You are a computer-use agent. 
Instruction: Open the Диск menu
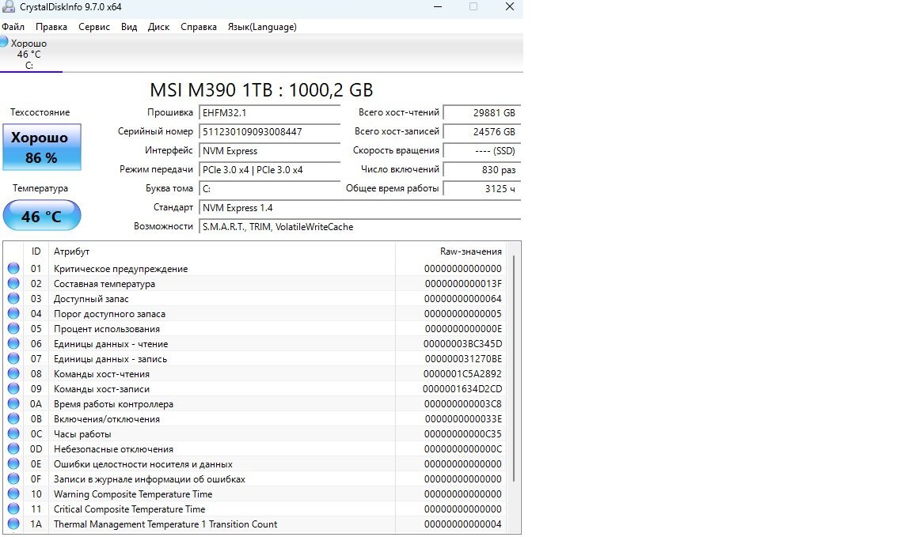point(159,27)
